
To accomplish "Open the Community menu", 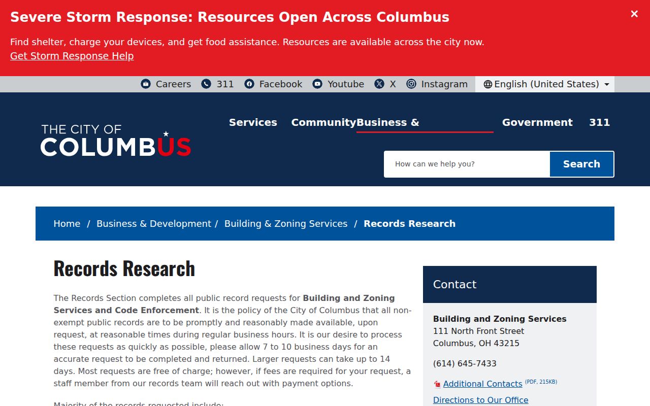I will click(x=324, y=122).
